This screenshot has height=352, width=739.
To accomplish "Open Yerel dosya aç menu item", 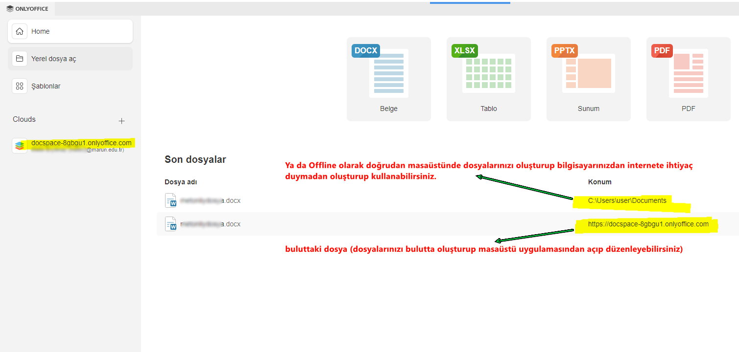I will [x=70, y=59].
